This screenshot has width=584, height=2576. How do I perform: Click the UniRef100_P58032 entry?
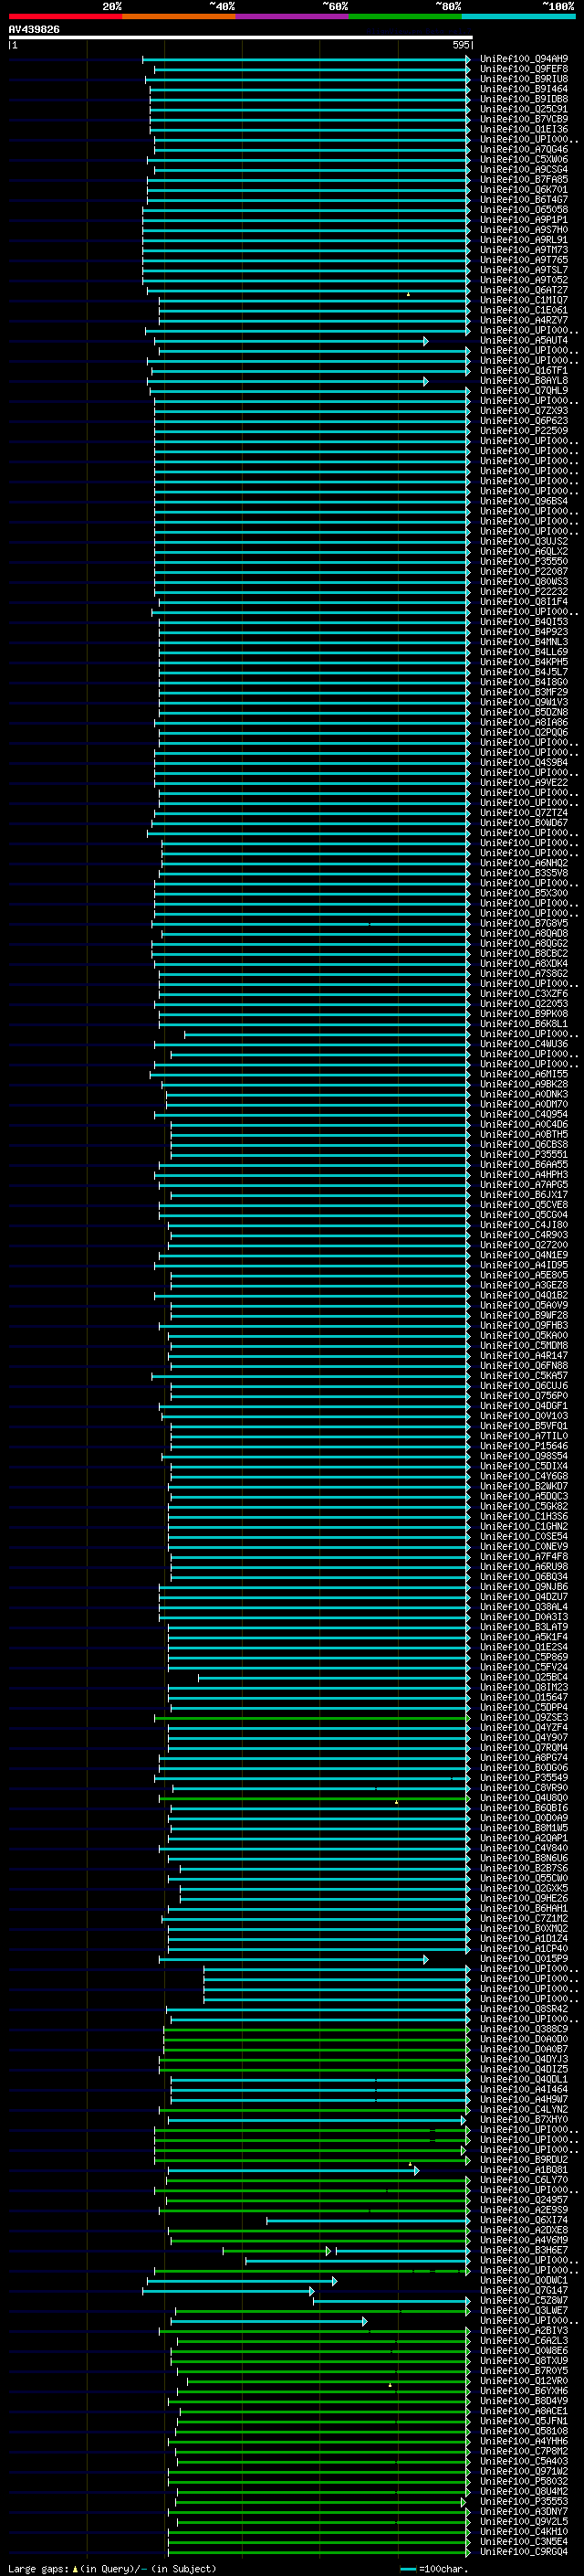click(523, 2480)
